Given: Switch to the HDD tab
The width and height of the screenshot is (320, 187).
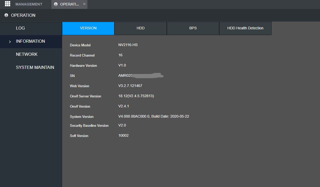Looking at the screenshot, I should pos(141,28).
